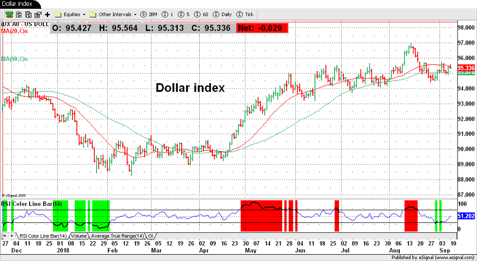The image size is (477, 261).
Task: Click the black plus crosshair icon
Action: (x=48, y=14)
